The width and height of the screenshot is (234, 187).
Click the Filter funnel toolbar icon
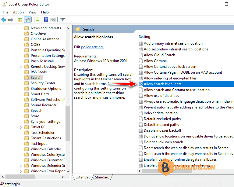tap(62, 20)
